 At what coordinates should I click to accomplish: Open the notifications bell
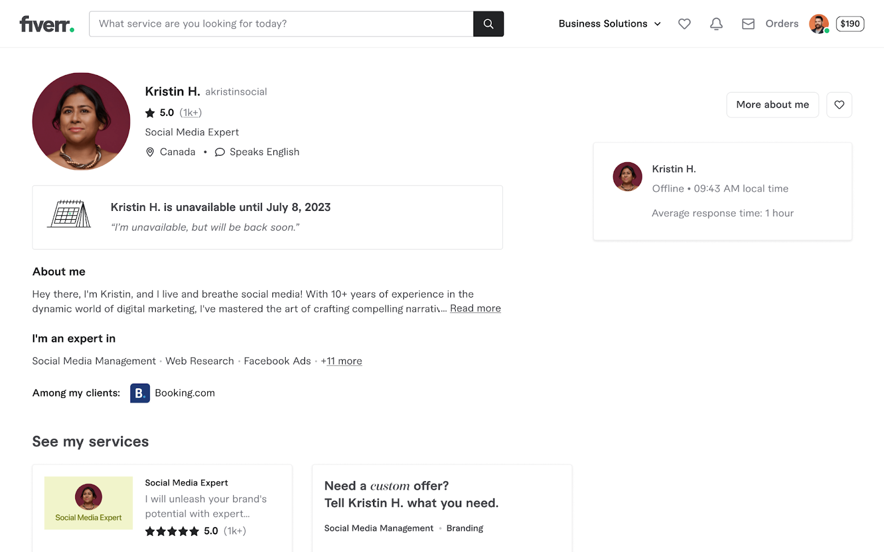[716, 24]
